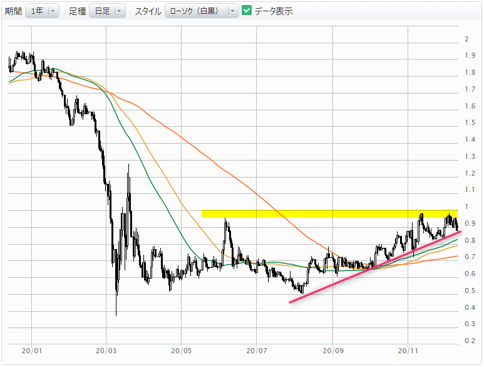The height and width of the screenshot is (367, 484).
Task: Open the 足種 dropdown showing 日足
Action: click(107, 11)
